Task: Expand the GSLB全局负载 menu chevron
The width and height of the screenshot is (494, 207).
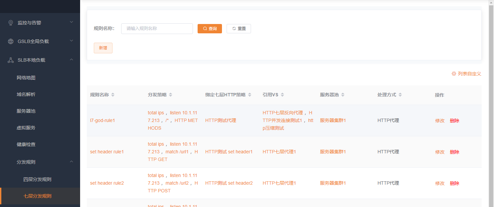Action: (71, 41)
